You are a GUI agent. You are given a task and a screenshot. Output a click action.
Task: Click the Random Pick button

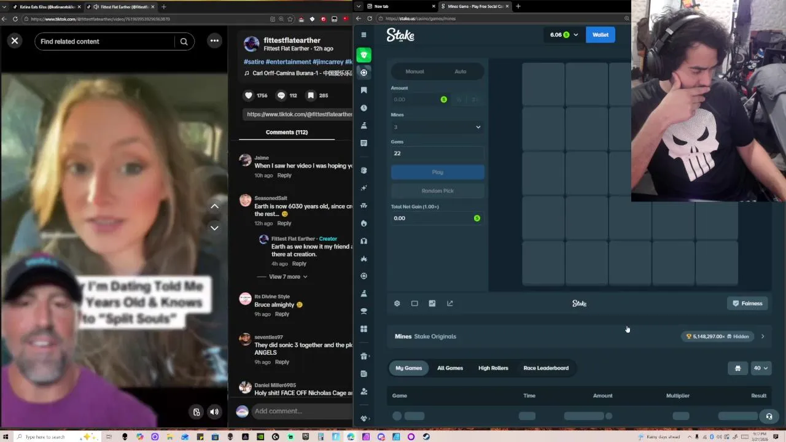[437, 191]
